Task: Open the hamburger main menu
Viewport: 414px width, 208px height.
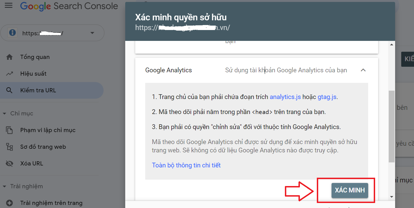Action: pyautogui.click(x=9, y=6)
